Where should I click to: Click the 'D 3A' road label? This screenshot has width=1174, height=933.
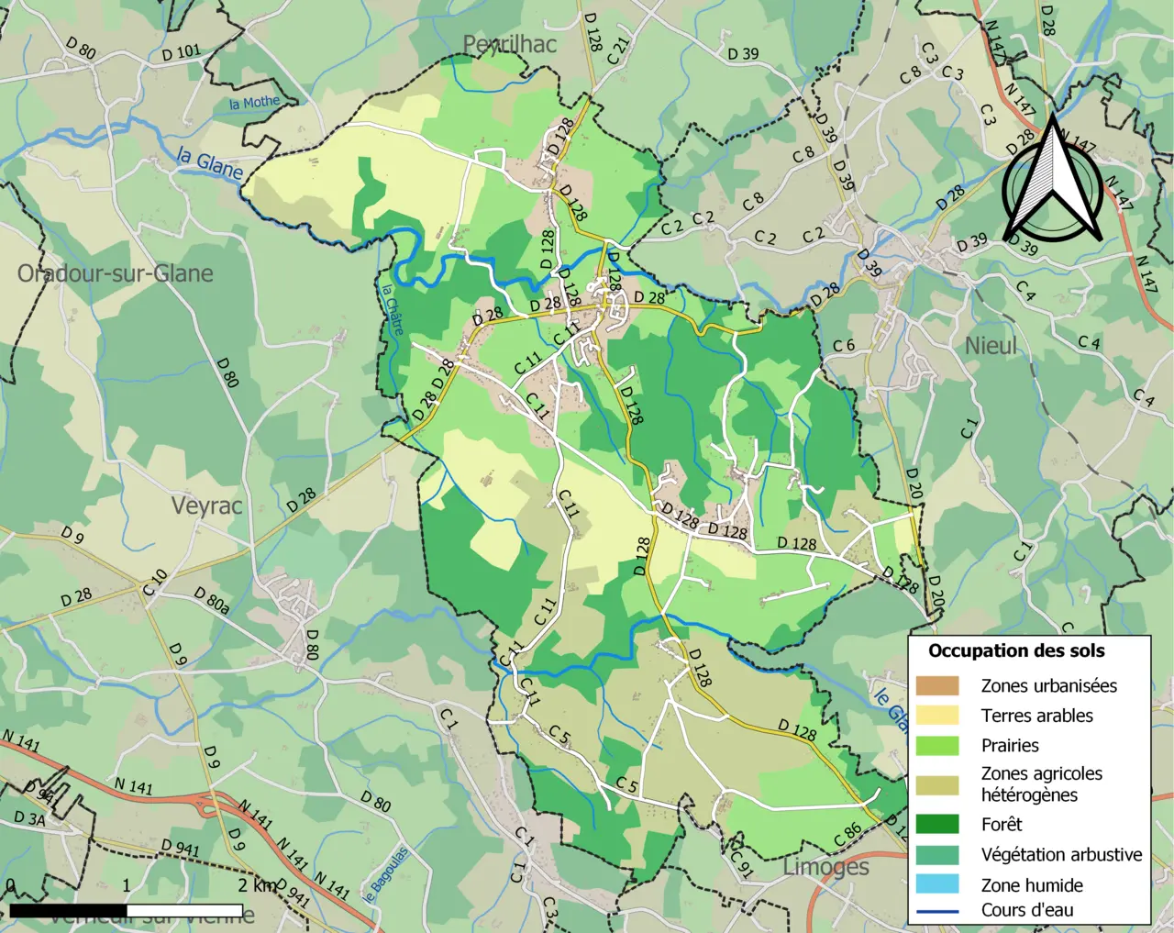[x=28, y=818]
